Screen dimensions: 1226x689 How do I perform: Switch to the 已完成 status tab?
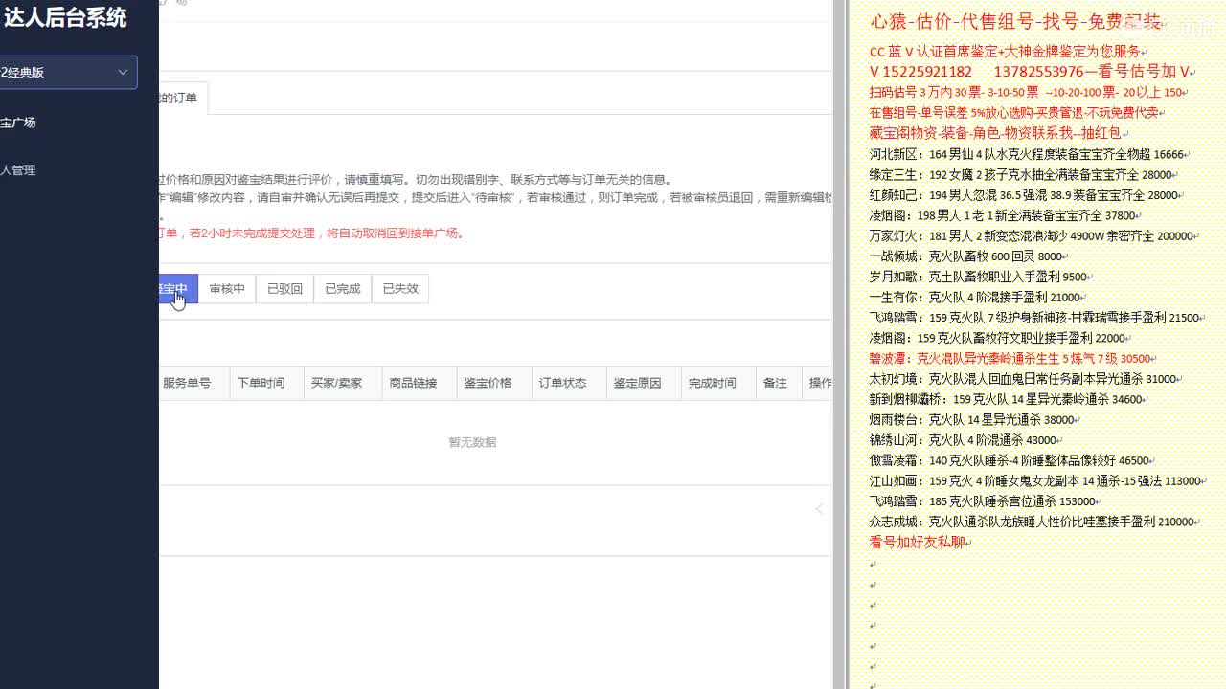pyautogui.click(x=342, y=288)
